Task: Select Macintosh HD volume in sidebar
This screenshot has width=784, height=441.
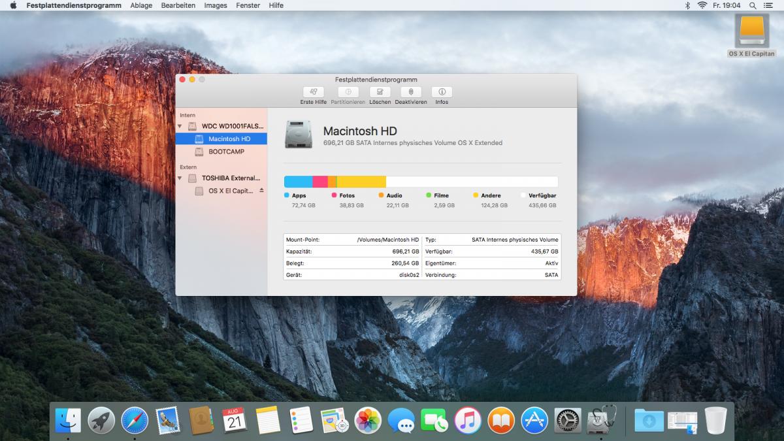Action: [221, 139]
